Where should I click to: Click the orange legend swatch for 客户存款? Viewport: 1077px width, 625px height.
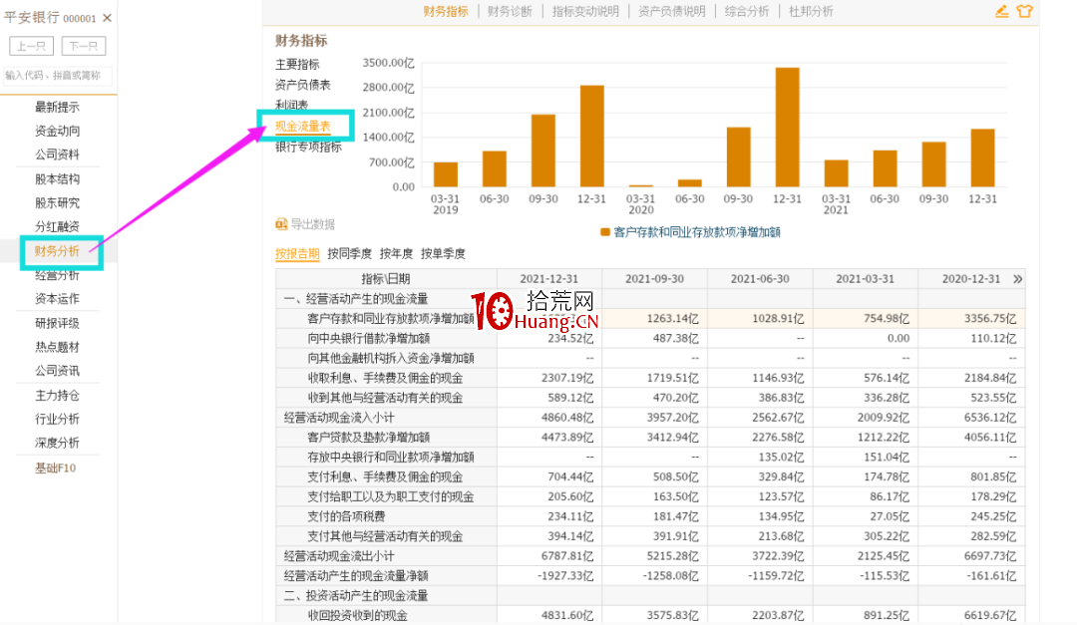605,232
